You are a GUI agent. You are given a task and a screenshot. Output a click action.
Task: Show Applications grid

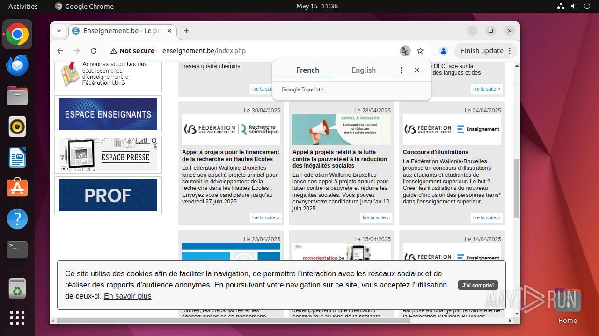[17, 318]
